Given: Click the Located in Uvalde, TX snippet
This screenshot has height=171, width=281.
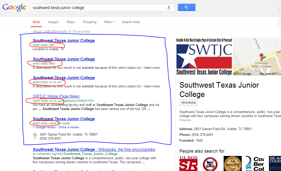Looking at the screenshot, I should 49,49.
